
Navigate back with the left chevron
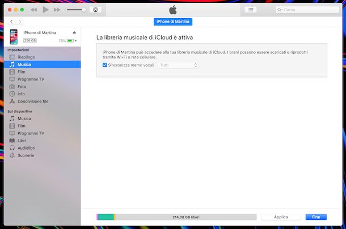pyautogui.click(x=12, y=22)
